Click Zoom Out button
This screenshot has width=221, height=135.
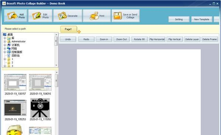click(121, 39)
